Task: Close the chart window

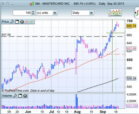Action: click(x=3, y=4)
